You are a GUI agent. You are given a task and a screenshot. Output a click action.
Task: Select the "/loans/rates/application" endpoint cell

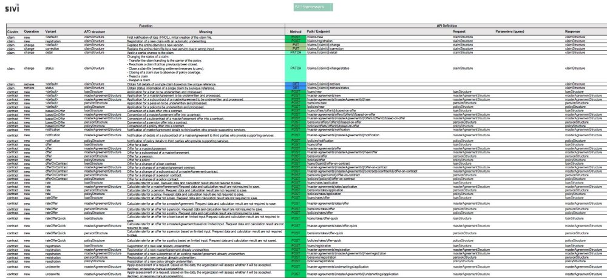(379, 183)
